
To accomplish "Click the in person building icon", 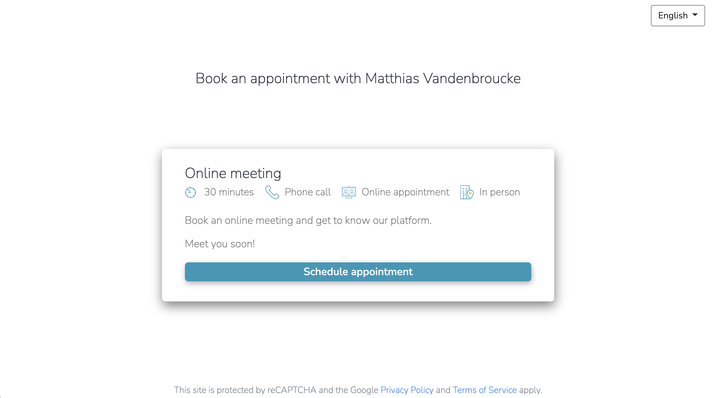I will click(467, 192).
